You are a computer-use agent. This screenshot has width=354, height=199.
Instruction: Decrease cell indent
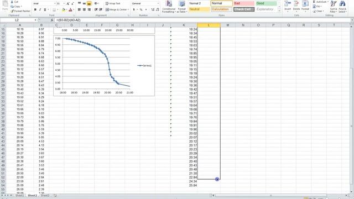pyautogui.click(x=96, y=10)
